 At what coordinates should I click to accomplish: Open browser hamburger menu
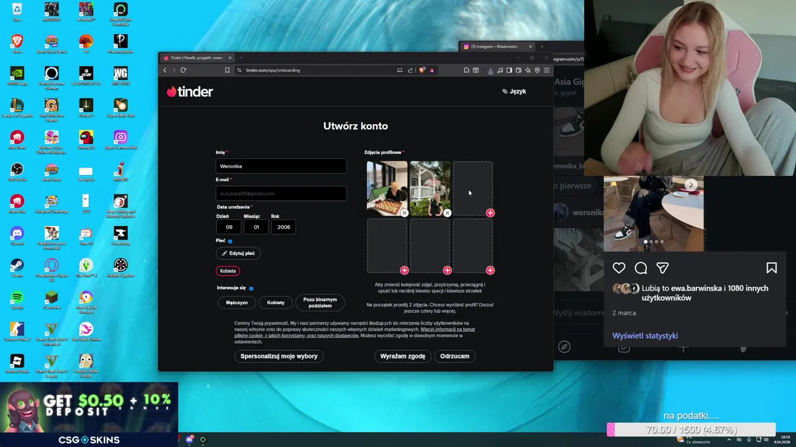547,70
